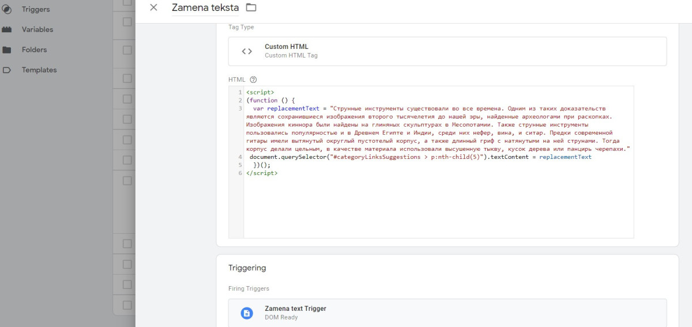The image size is (692, 327).
Task: Click the Triggers sidebar icon
Action: 7,9
